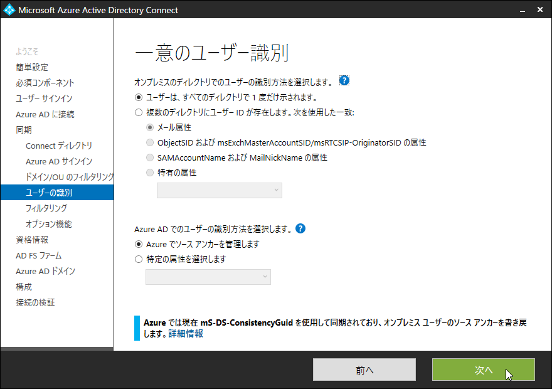Minimize the Azure AD Connect window
This screenshot has width=552, height=389.
pos(523,10)
